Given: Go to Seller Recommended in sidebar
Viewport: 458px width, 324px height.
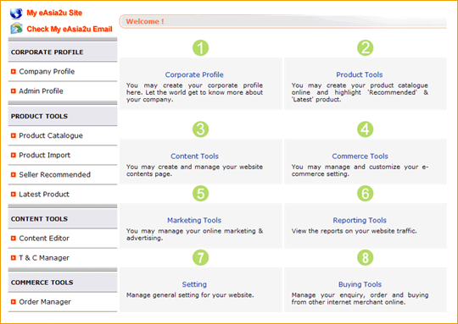Looking at the screenshot, I should tap(54, 174).
